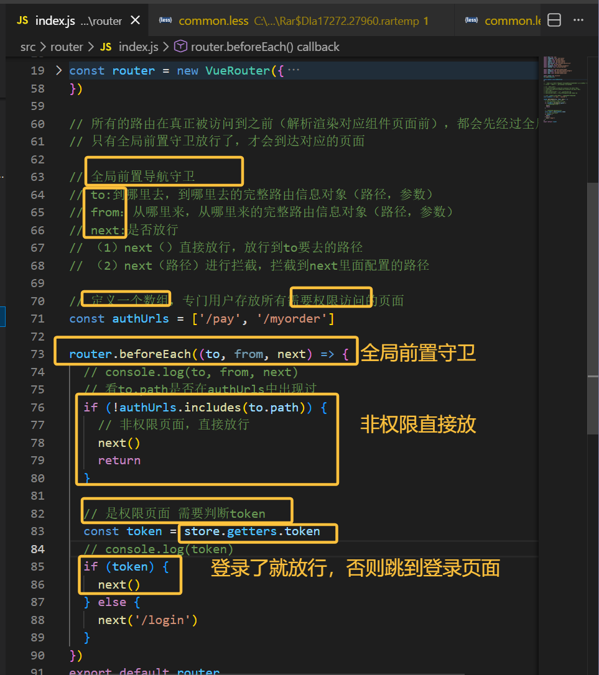Click line number 73 in the gutter

coord(37,354)
